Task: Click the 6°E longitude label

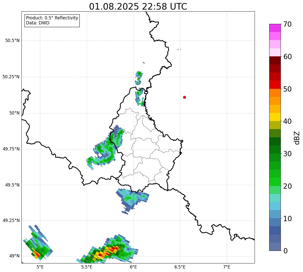Action: [133, 267]
